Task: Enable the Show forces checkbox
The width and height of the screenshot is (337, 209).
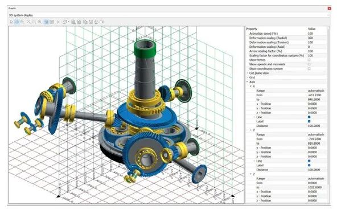Action: click(309, 60)
